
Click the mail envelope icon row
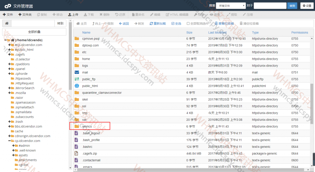77,72
